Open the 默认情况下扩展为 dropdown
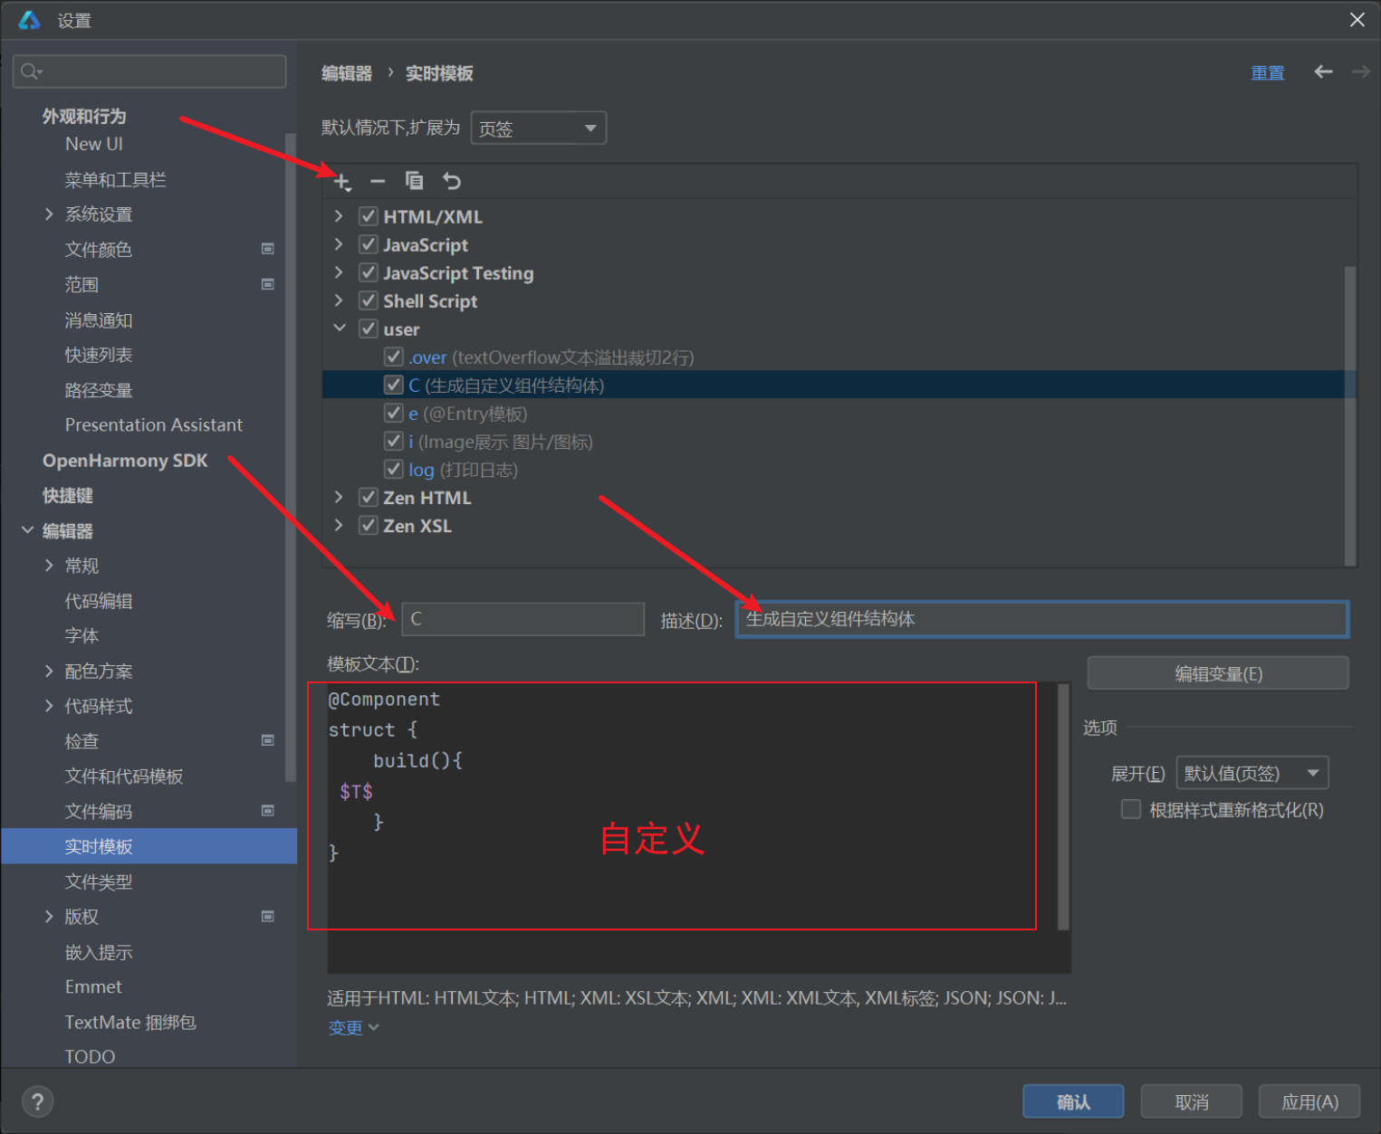Screen dimensions: 1381x1134 click(x=538, y=129)
